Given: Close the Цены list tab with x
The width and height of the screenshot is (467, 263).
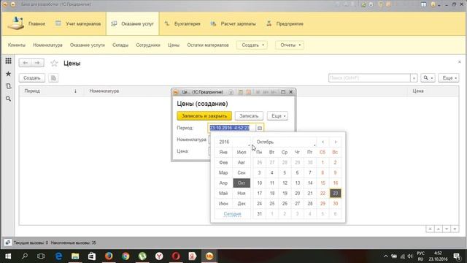Looking at the screenshot, I should 459,61.
